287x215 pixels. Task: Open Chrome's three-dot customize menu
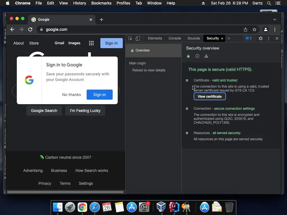(275, 29)
